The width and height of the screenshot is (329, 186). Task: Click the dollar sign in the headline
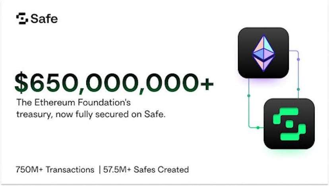pos(21,83)
